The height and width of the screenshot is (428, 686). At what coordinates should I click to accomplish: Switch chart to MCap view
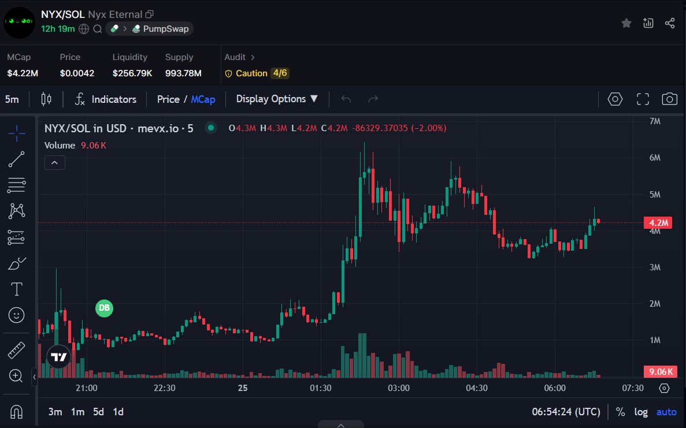coord(203,99)
